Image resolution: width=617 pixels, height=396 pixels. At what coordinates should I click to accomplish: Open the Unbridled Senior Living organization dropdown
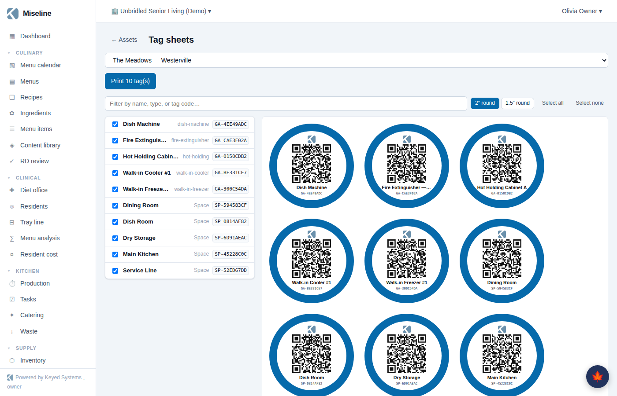(161, 11)
